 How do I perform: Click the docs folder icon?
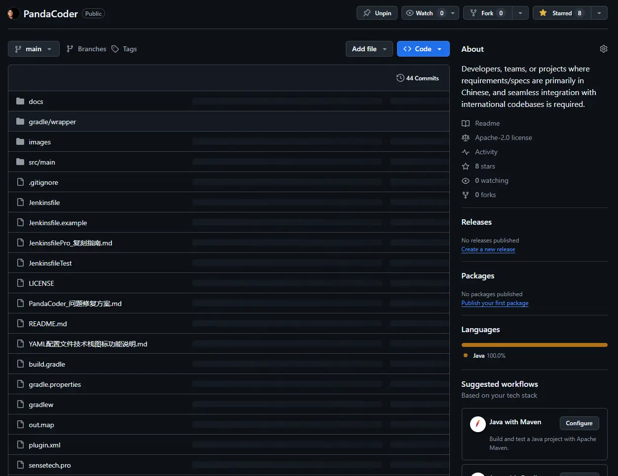(20, 101)
